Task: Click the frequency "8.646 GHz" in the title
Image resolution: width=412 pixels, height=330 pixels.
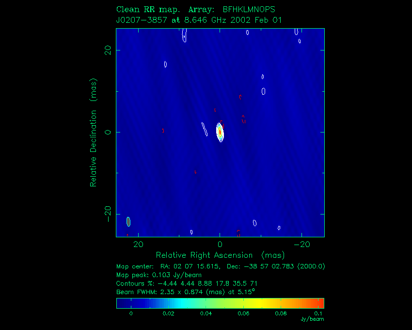Action: pyautogui.click(x=204, y=20)
